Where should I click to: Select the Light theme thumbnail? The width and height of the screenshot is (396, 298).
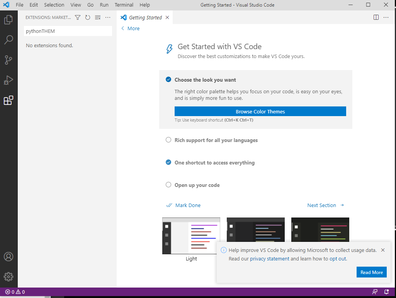tap(191, 236)
